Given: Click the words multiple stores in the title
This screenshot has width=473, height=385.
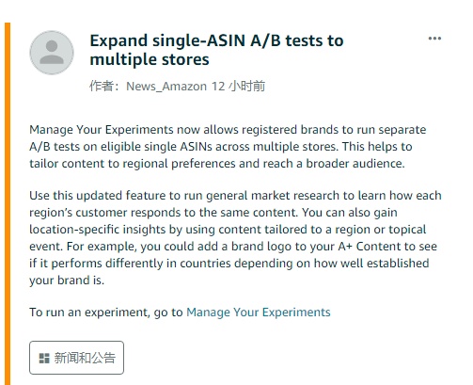Looking at the screenshot, I should point(150,59).
